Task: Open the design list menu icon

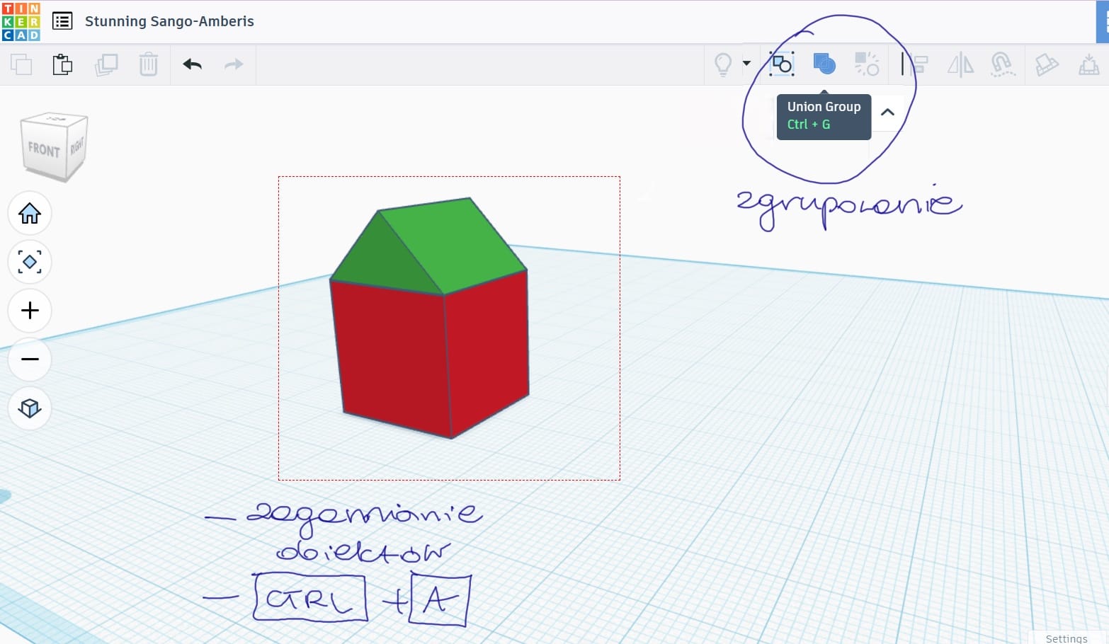Action: (x=62, y=21)
